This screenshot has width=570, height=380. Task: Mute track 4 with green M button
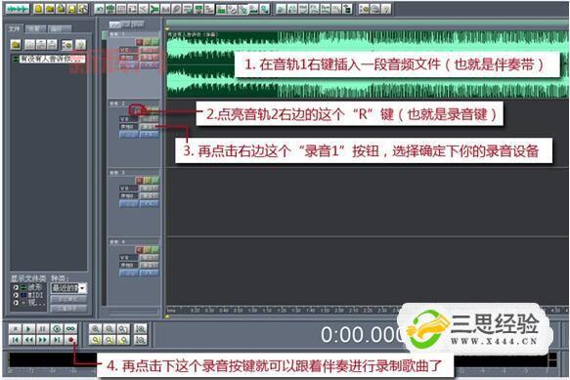click(155, 249)
